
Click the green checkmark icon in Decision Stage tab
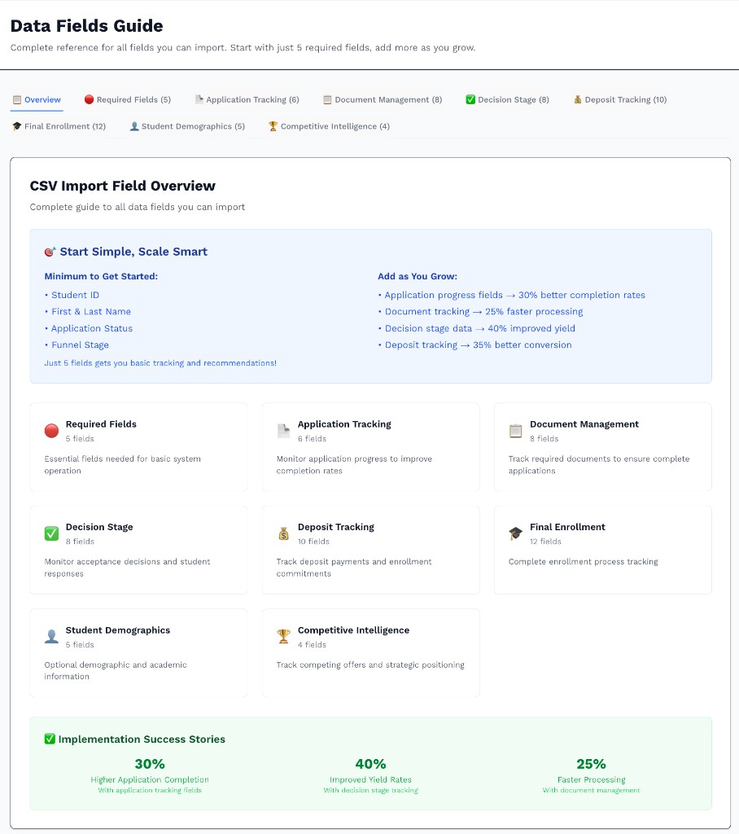pyautogui.click(x=470, y=99)
